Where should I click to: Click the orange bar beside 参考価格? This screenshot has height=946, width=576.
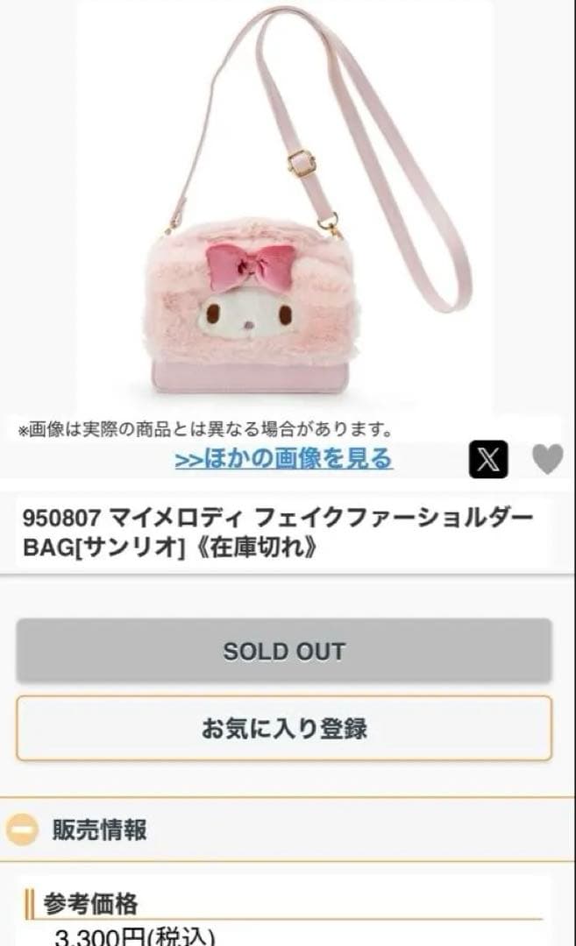[x=29, y=904]
